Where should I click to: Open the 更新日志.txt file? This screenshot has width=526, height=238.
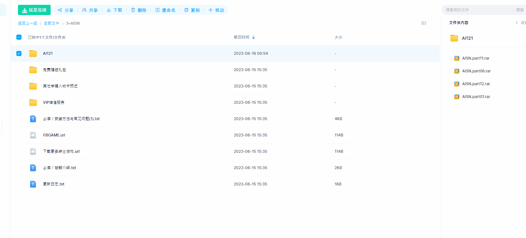(54, 184)
